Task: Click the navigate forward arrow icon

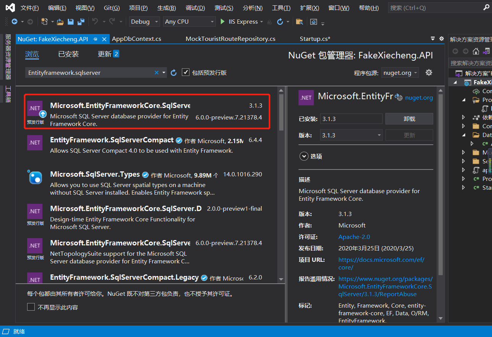Action: tap(30, 22)
